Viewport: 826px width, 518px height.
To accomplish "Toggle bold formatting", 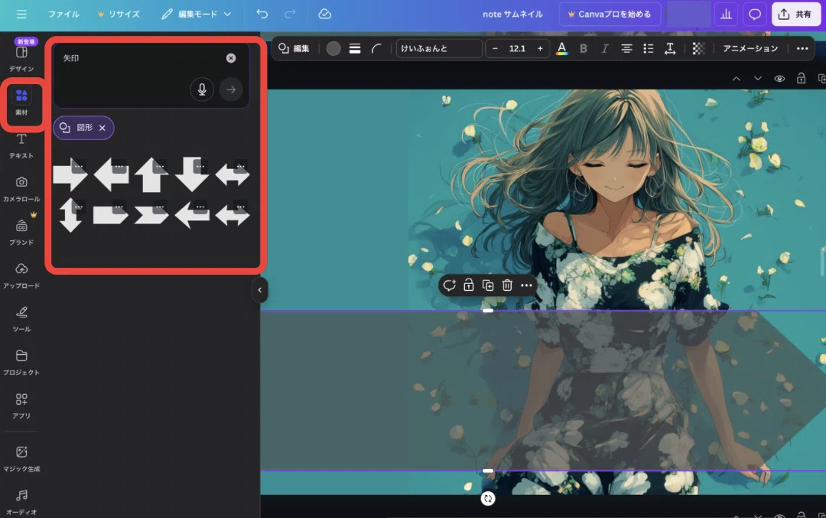I will coord(583,48).
